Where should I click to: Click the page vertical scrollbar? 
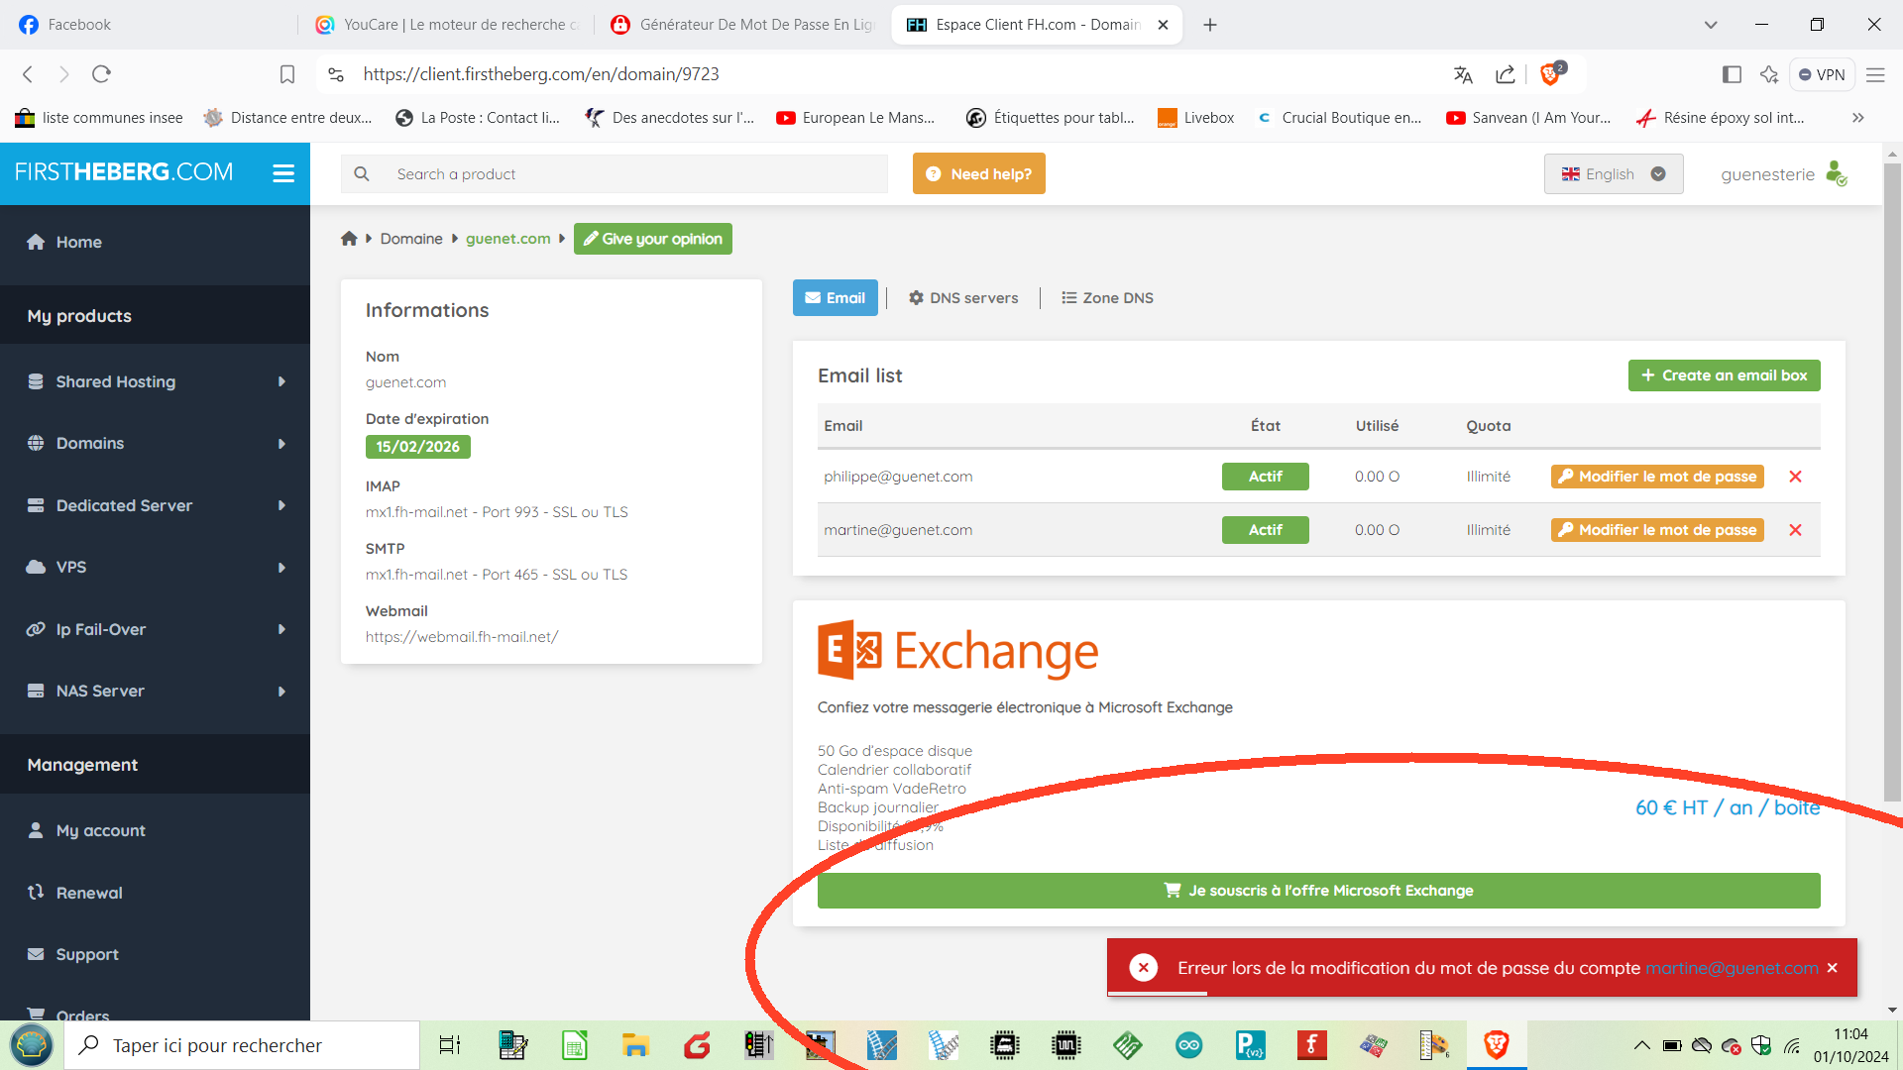(x=1892, y=481)
